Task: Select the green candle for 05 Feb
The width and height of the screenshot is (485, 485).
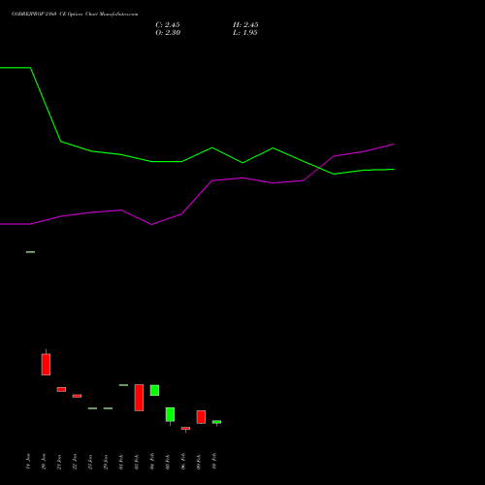Action: coord(170,415)
